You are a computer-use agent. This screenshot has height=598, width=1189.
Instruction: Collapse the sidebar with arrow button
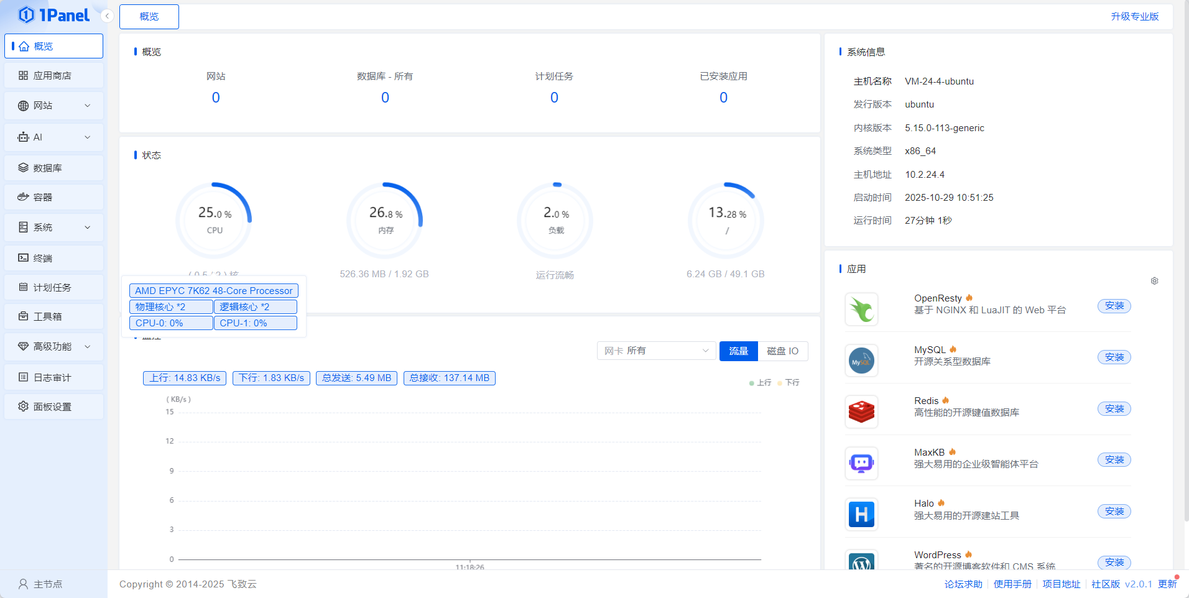tap(107, 16)
